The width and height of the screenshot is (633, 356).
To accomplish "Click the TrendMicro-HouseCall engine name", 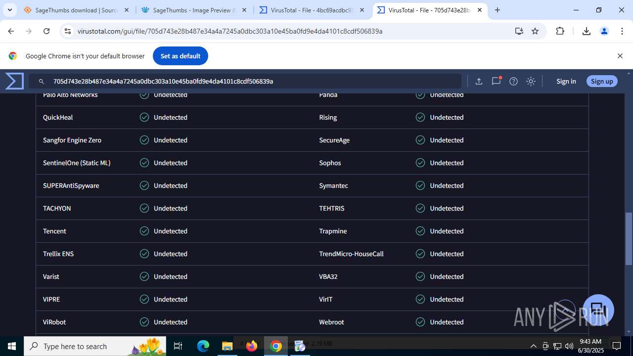I will click(351, 254).
